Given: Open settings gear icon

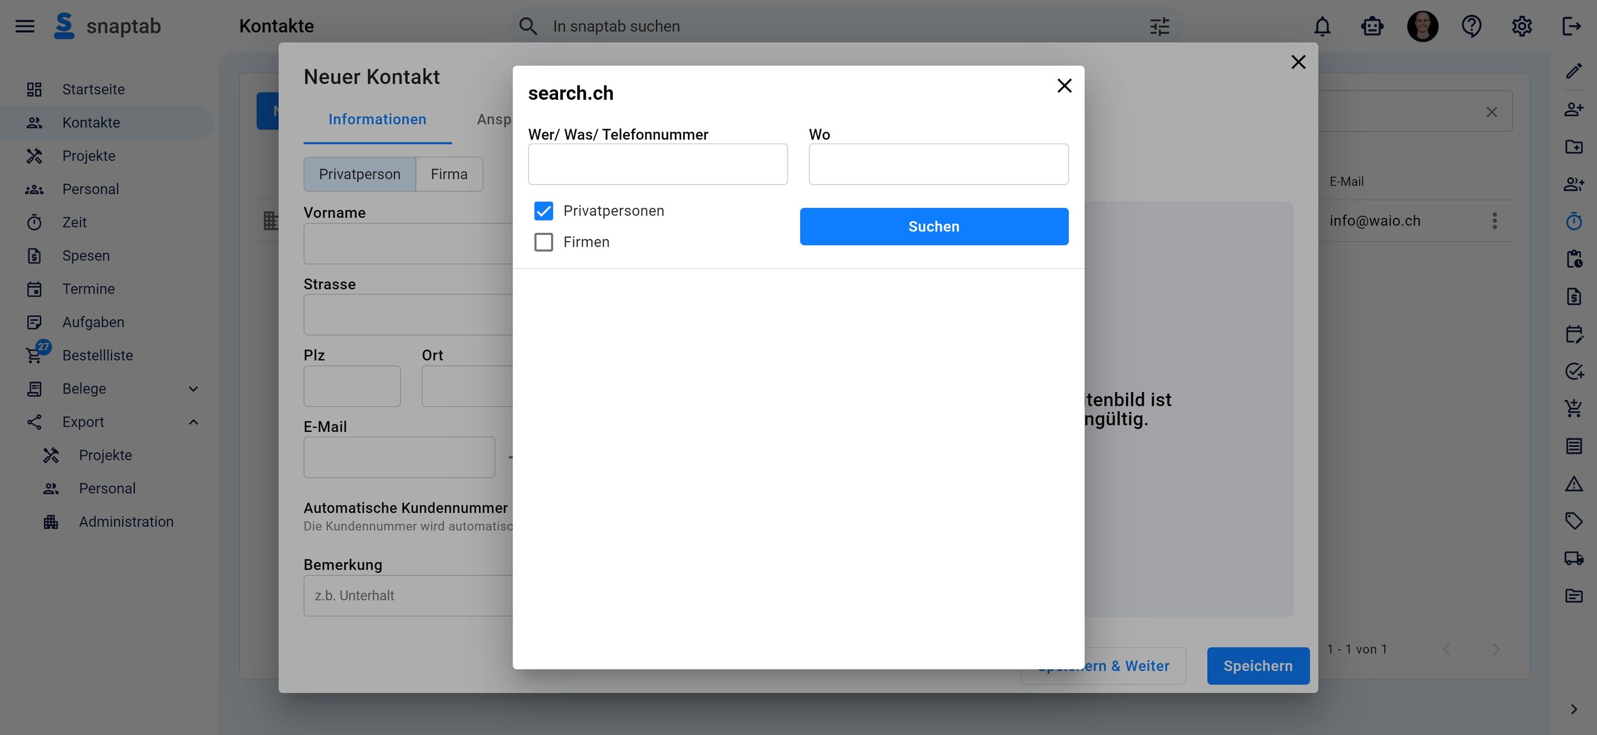Looking at the screenshot, I should pos(1522,26).
